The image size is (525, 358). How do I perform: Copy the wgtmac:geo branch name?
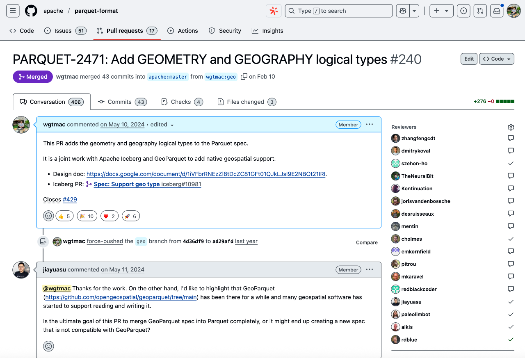(x=244, y=77)
